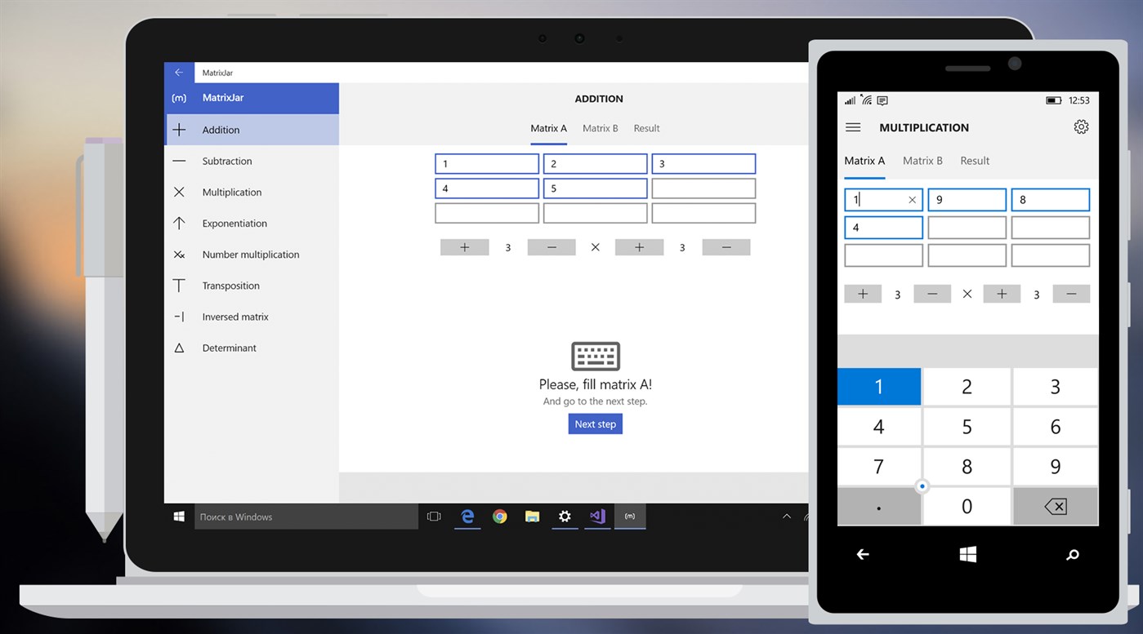This screenshot has width=1143, height=634.
Task: Open the Transposition operation
Action: point(230,285)
